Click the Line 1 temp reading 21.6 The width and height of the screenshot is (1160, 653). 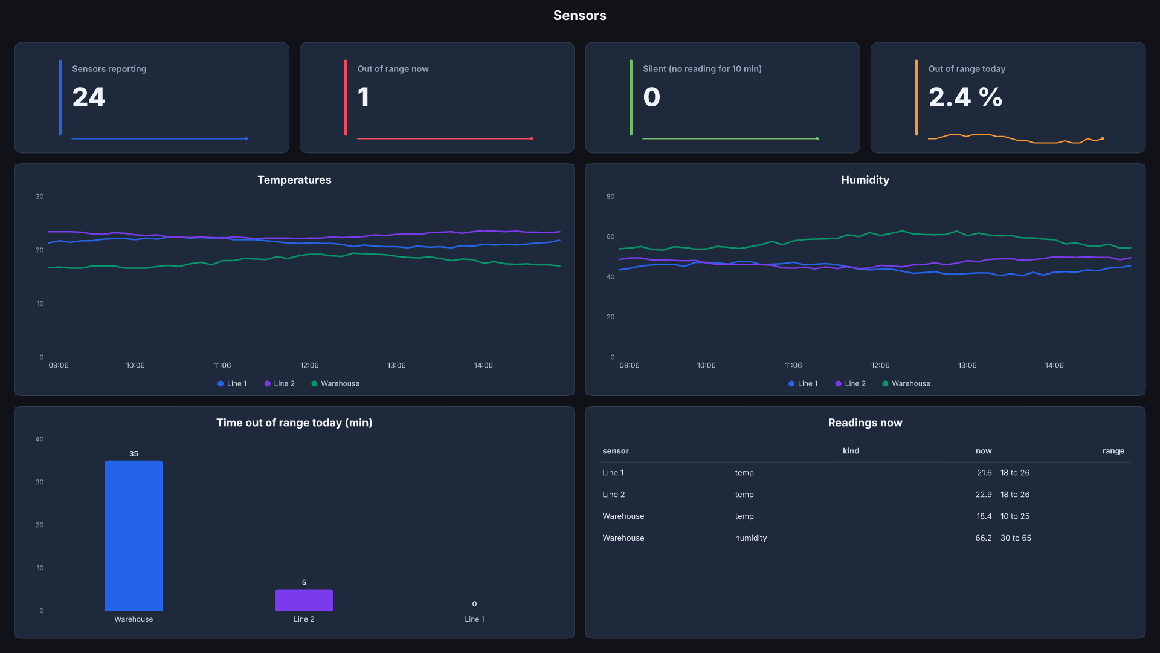984,473
